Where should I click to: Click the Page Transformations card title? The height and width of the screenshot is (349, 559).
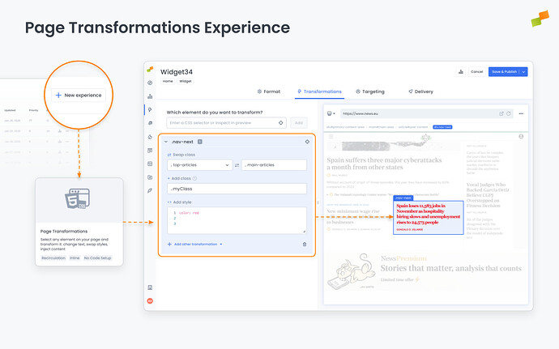pos(64,231)
